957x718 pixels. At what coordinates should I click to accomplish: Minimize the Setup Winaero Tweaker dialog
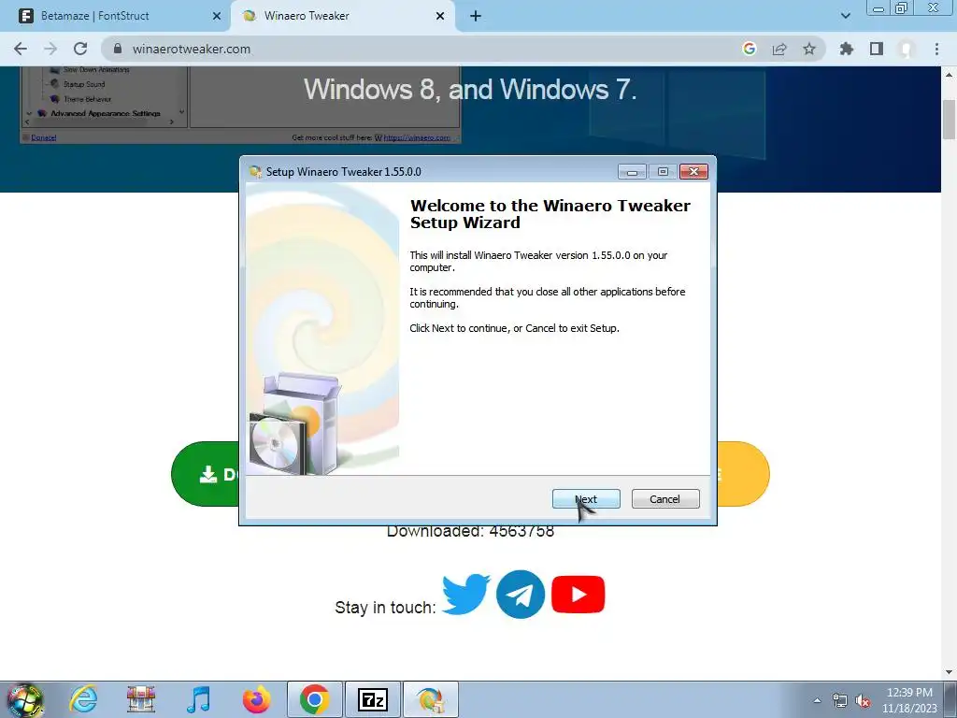(x=632, y=172)
